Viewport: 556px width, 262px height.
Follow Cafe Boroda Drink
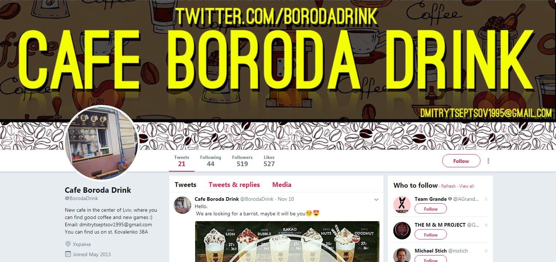click(x=461, y=161)
